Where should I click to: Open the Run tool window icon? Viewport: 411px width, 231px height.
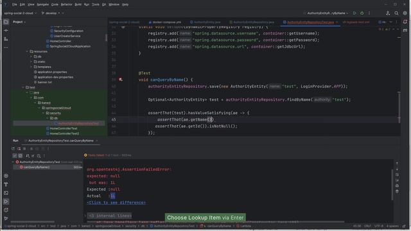click(6, 201)
